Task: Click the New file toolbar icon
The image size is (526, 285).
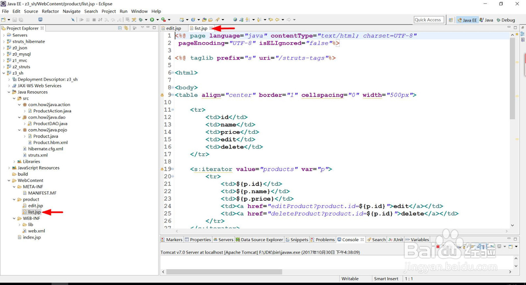Action: [3, 19]
